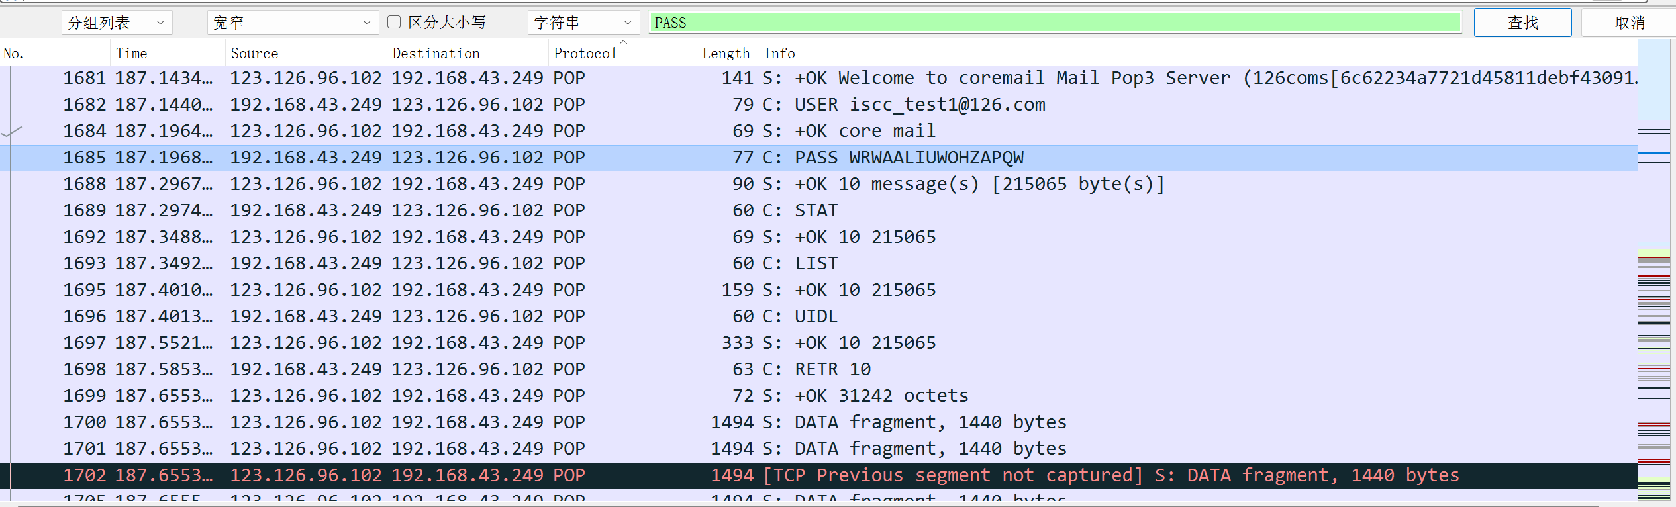Screen dimensions: 1676x507
Task: Open the 分组列表 search scope dropdown
Action: 117,23
